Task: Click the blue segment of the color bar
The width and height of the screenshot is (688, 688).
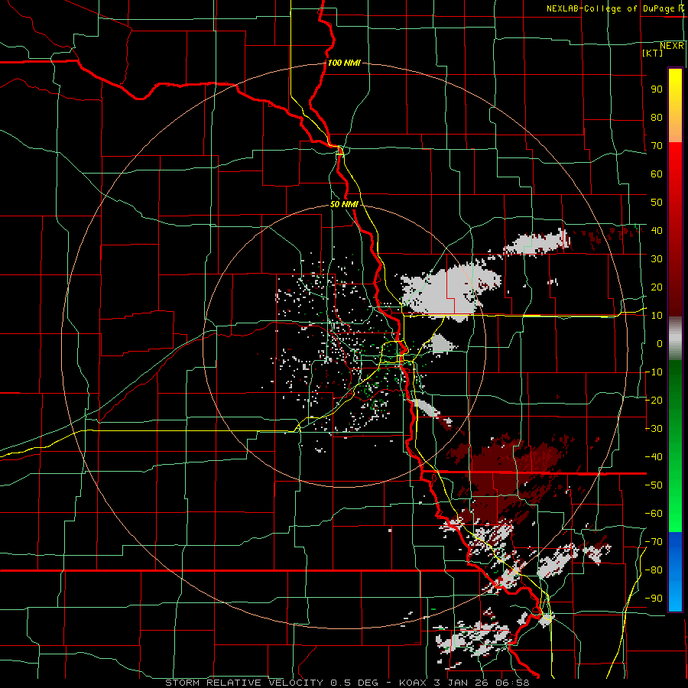Action: pos(675,571)
